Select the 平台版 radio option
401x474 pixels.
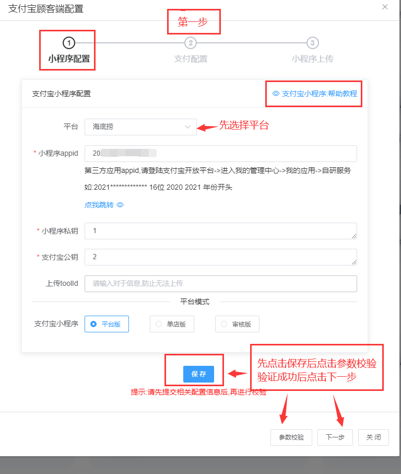[107, 324]
